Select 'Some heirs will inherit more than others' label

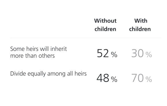[x=39, y=52]
